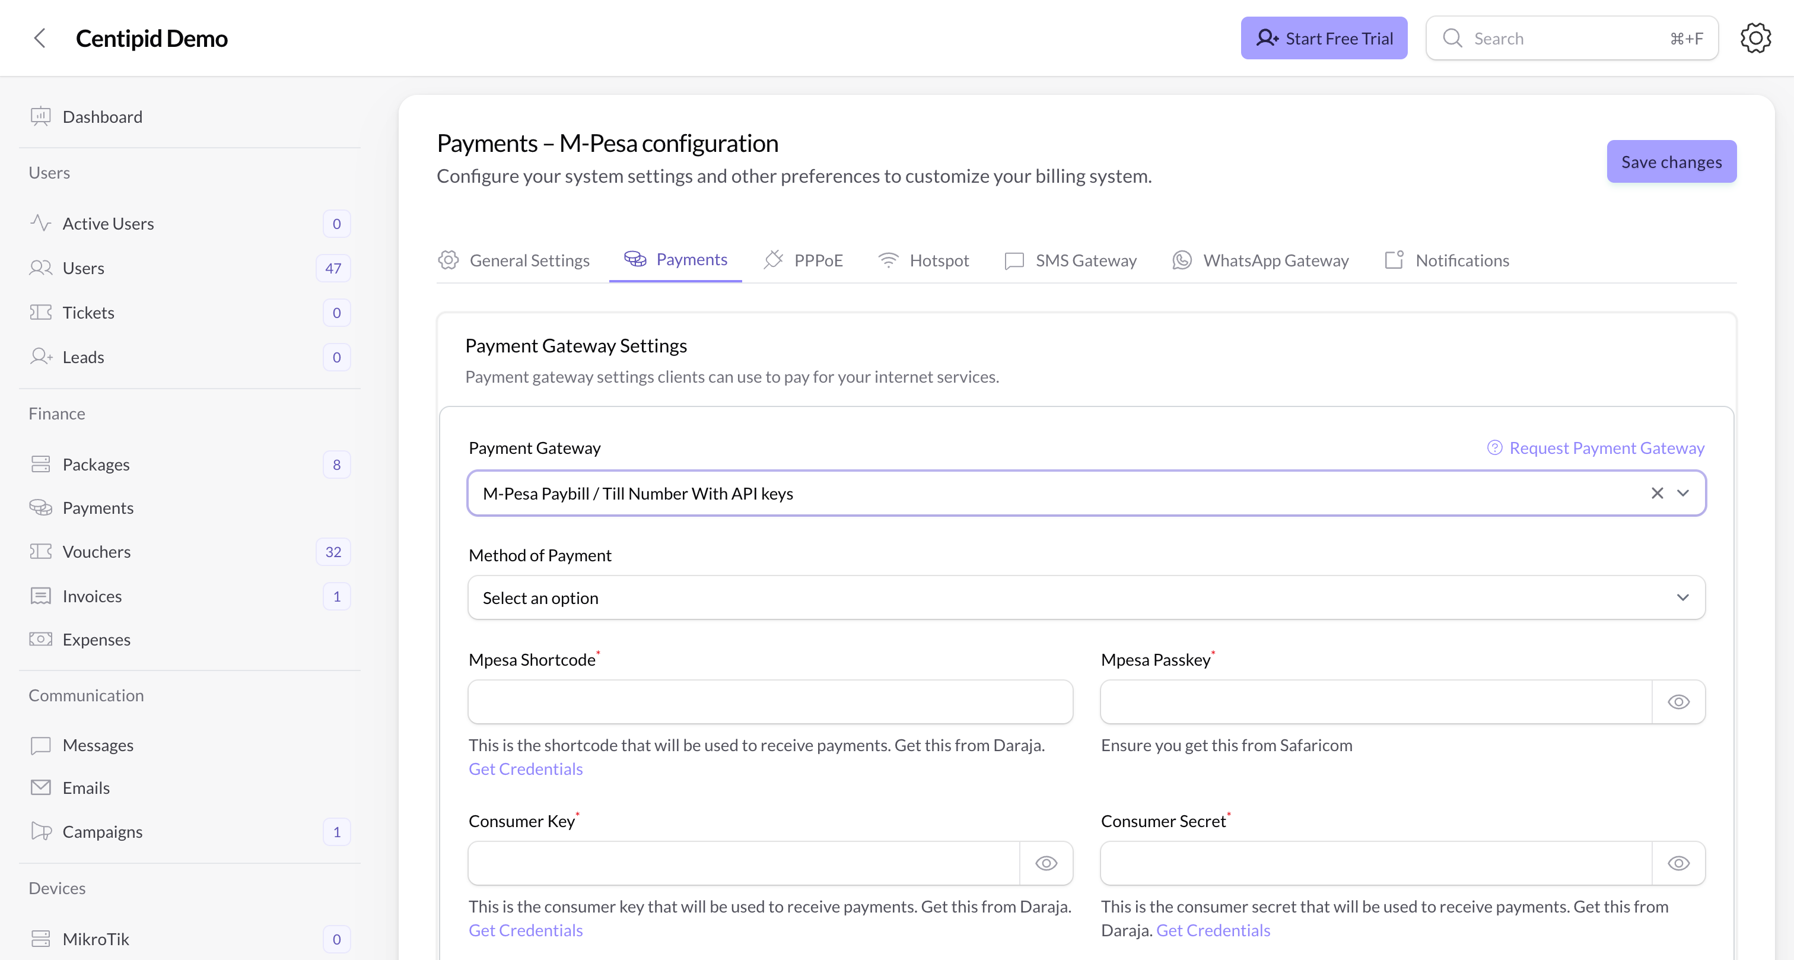Image resolution: width=1794 pixels, height=960 pixels.
Task: Navigate to Vouchers
Action: (97, 551)
